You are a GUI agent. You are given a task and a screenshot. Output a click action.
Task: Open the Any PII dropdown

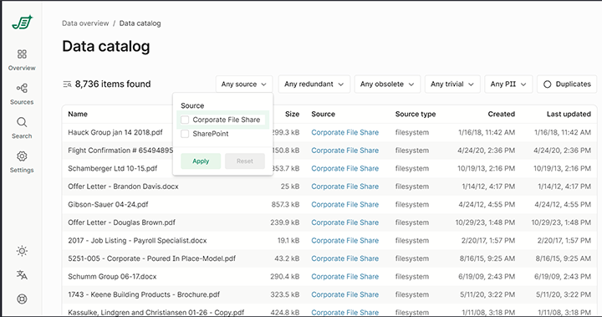pos(508,84)
